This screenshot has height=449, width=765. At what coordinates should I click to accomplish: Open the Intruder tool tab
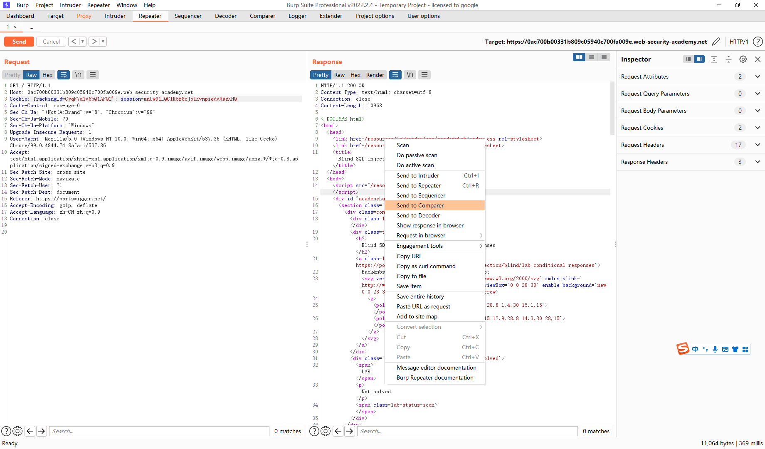115,16
